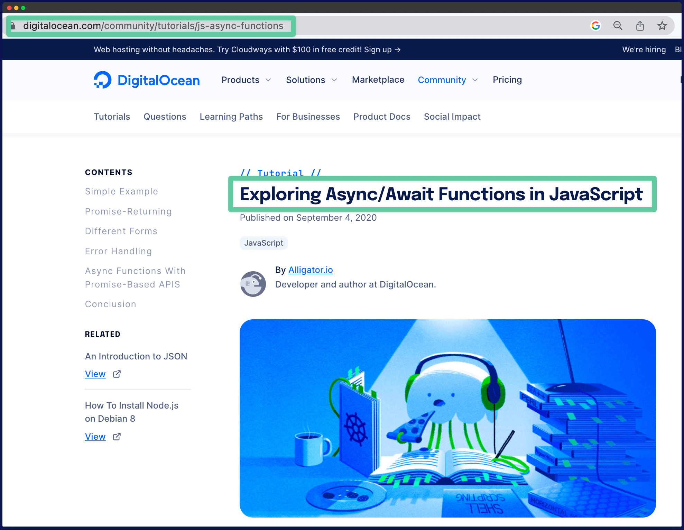Select the JavaScript topic tag

(263, 243)
